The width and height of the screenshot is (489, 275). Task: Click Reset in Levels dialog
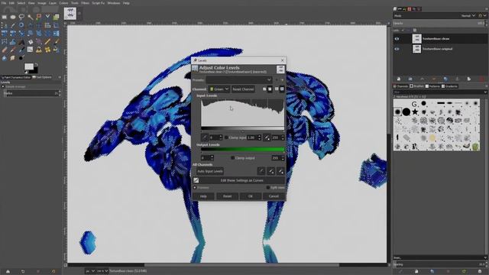point(228,196)
